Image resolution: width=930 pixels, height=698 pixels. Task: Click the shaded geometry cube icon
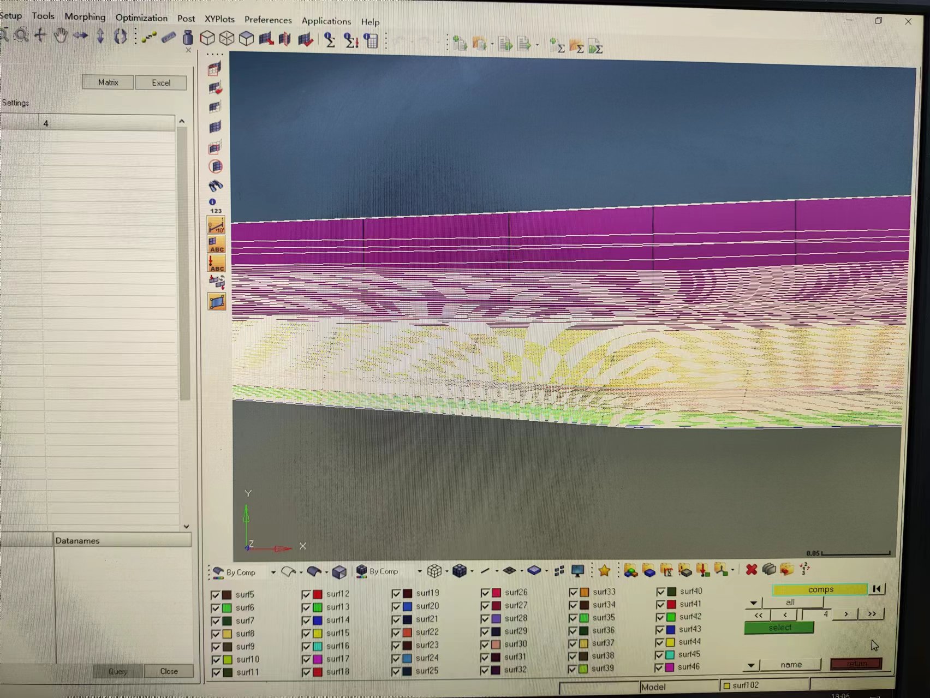point(339,571)
